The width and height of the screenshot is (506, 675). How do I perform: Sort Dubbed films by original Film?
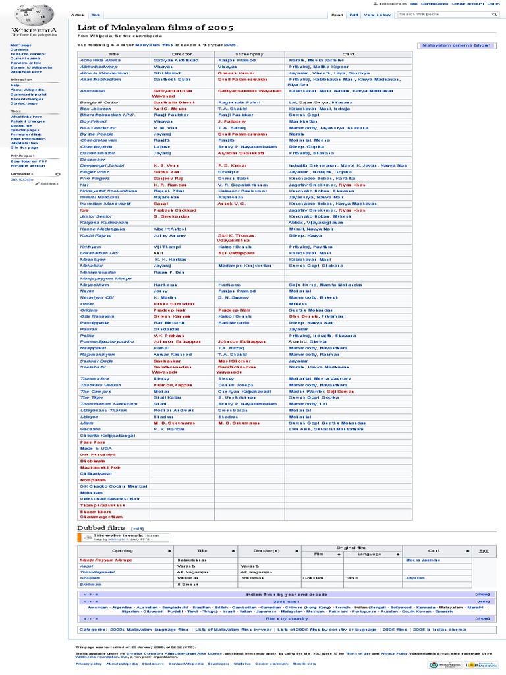(339, 554)
